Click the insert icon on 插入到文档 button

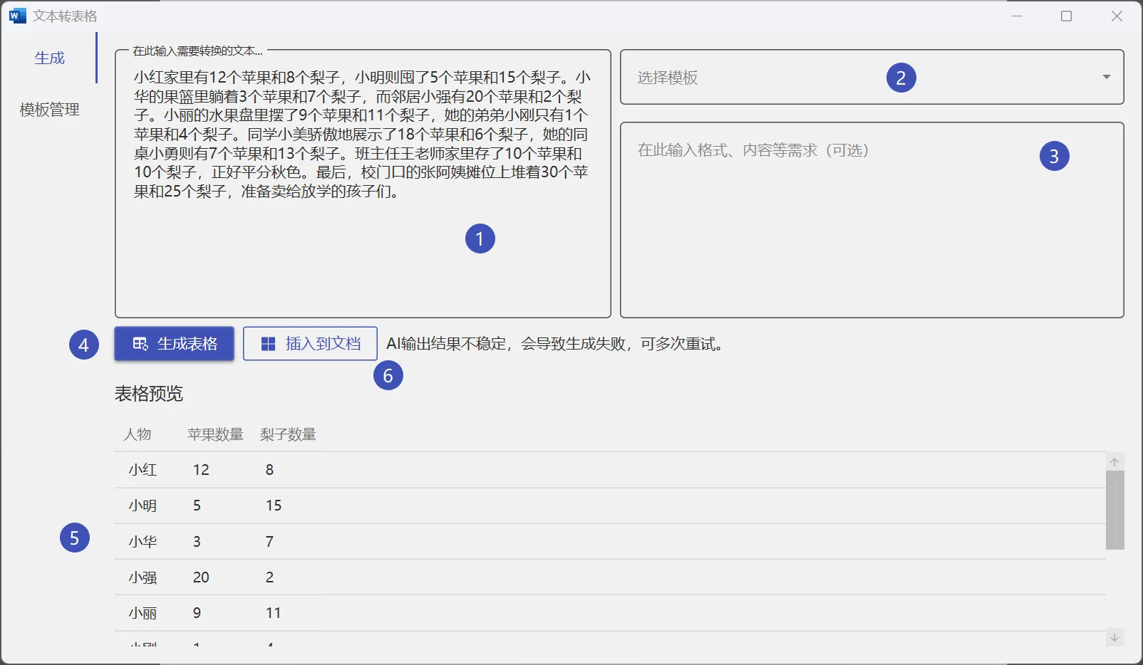pyautogui.click(x=267, y=344)
